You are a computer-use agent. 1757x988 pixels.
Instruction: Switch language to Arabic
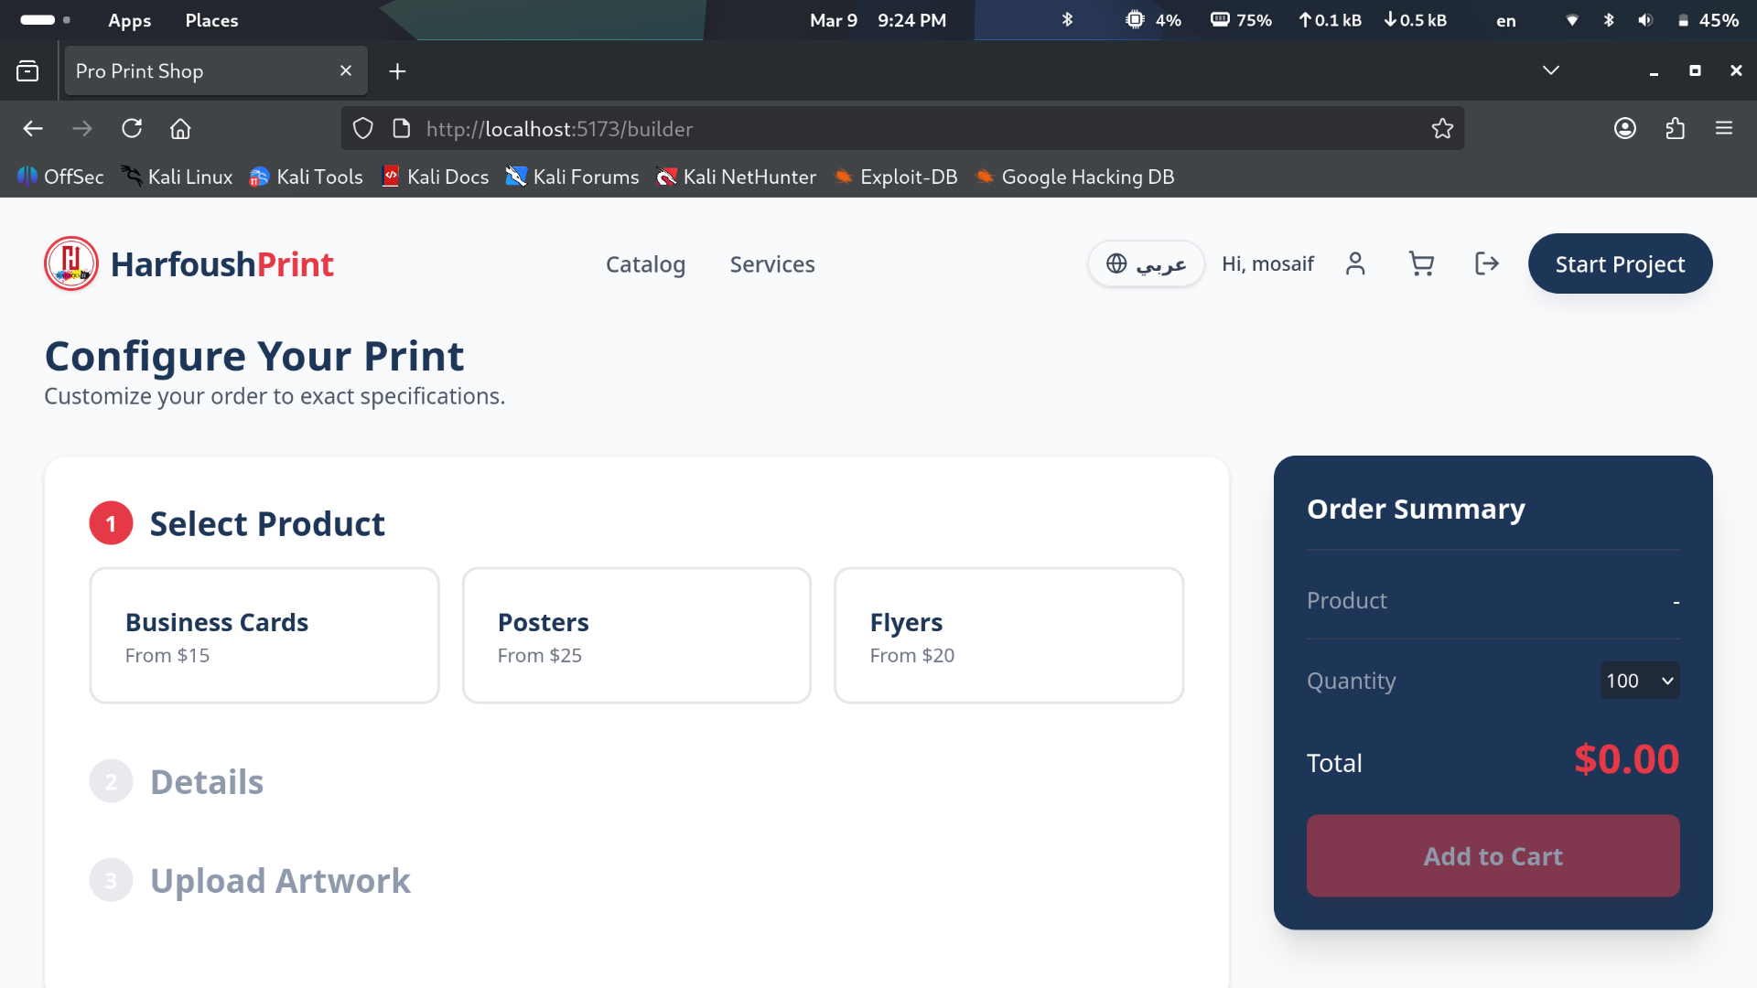[1146, 264]
